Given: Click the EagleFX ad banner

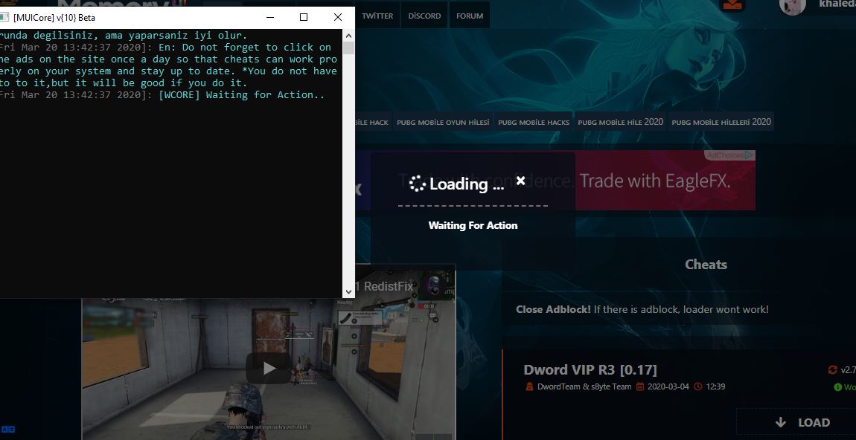Looking at the screenshot, I should coord(555,181).
